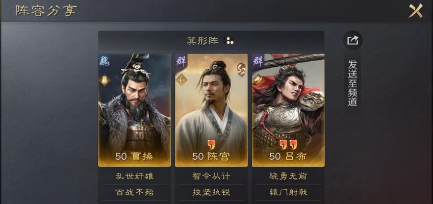The width and height of the screenshot is (433, 204).
Task: Click the 群 faction badge on 吕布
Action: pyautogui.click(x=258, y=61)
